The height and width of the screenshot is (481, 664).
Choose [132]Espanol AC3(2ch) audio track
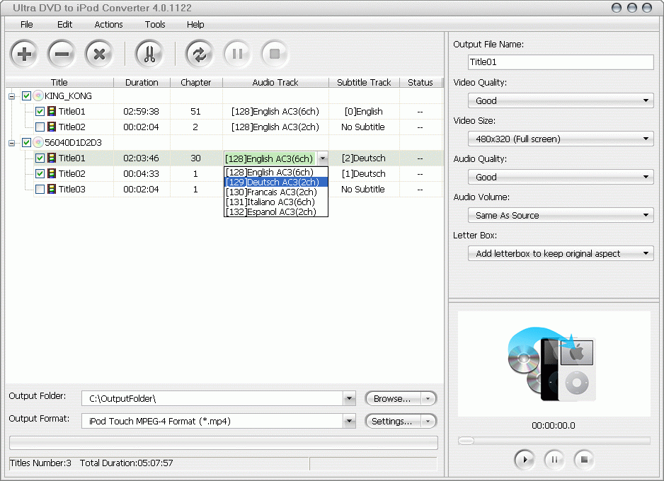pyautogui.click(x=275, y=212)
